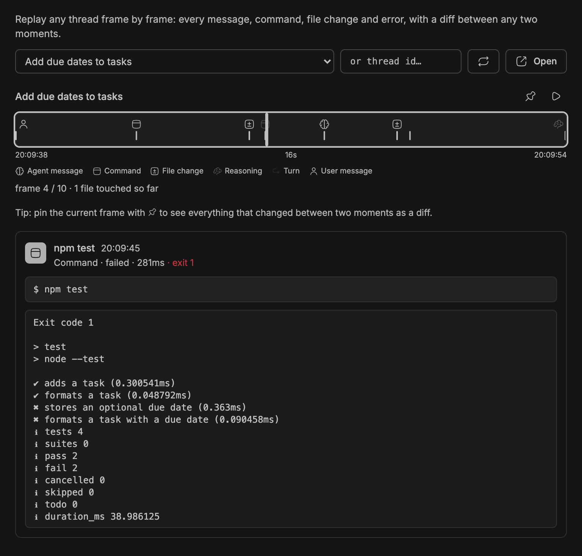
Task: Click the command icon on the npm test card
Action: coord(36,253)
